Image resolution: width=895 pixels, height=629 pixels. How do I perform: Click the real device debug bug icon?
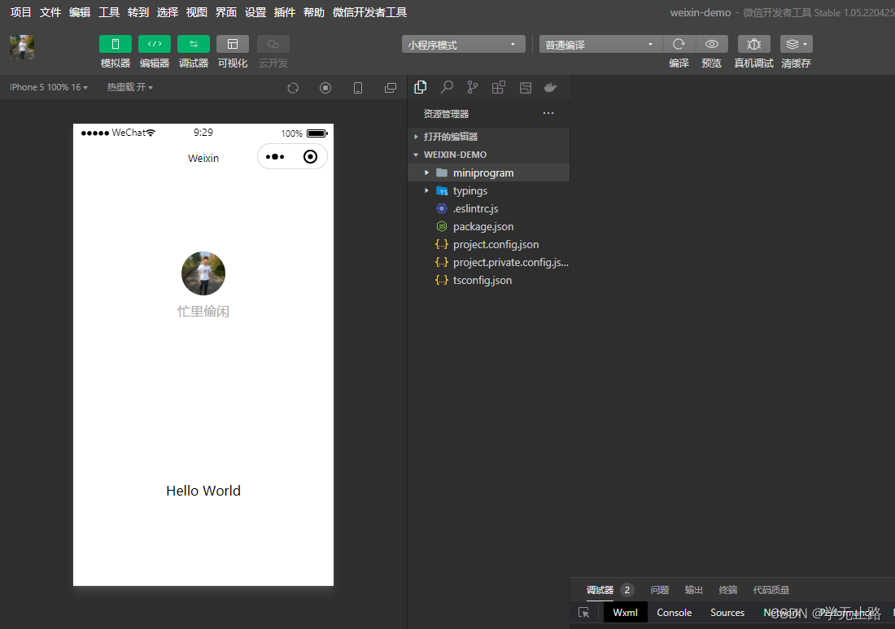click(x=754, y=44)
